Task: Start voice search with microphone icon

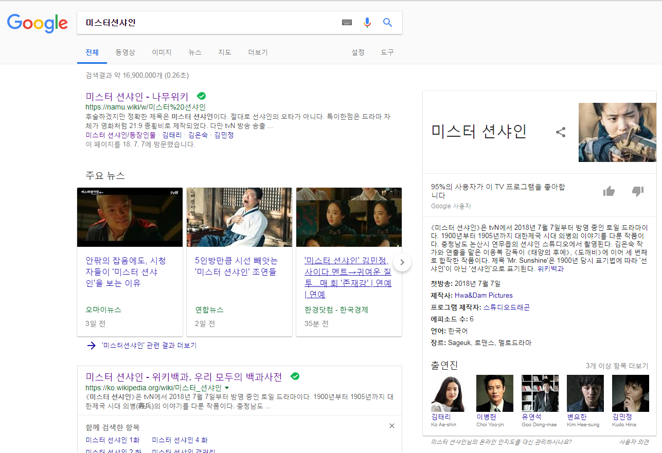Action: [x=367, y=23]
